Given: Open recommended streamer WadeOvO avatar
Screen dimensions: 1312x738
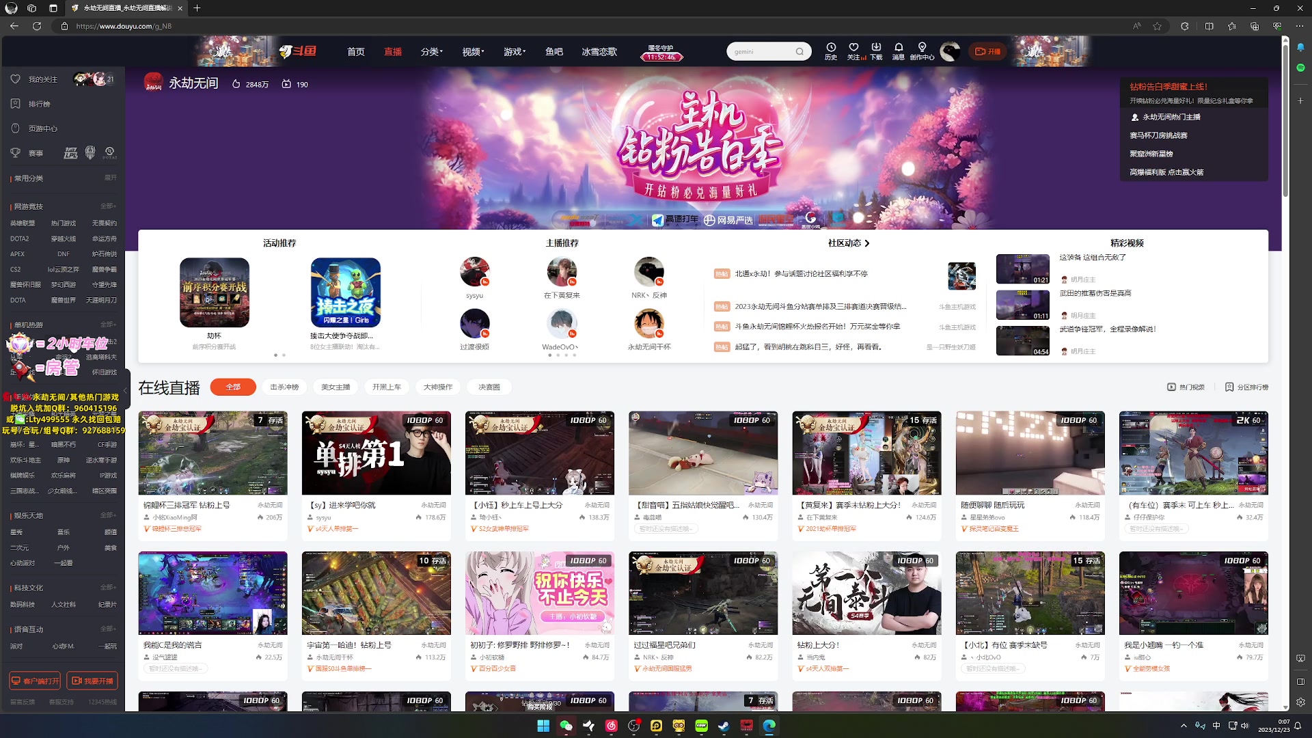Looking at the screenshot, I should pos(561,324).
